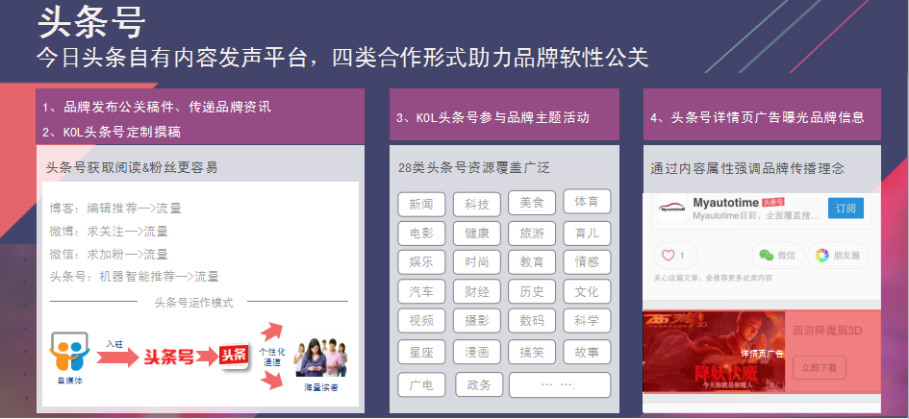Open the 西游降魔篇3D ad thumbnail
The image size is (909, 419).
point(714,352)
